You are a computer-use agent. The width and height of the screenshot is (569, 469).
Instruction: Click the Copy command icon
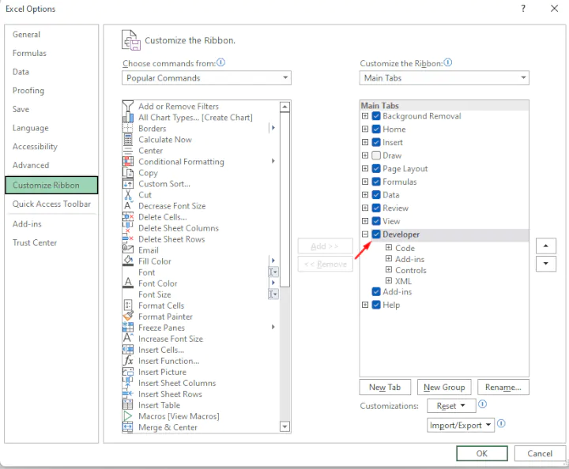coord(128,173)
